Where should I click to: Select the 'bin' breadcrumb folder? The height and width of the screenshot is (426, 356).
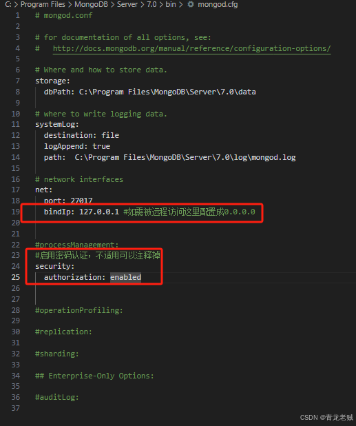pos(171,4)
